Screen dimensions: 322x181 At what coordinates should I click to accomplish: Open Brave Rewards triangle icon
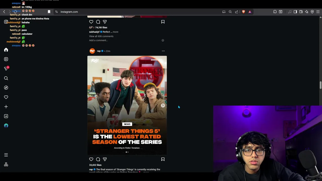(250, 12)
